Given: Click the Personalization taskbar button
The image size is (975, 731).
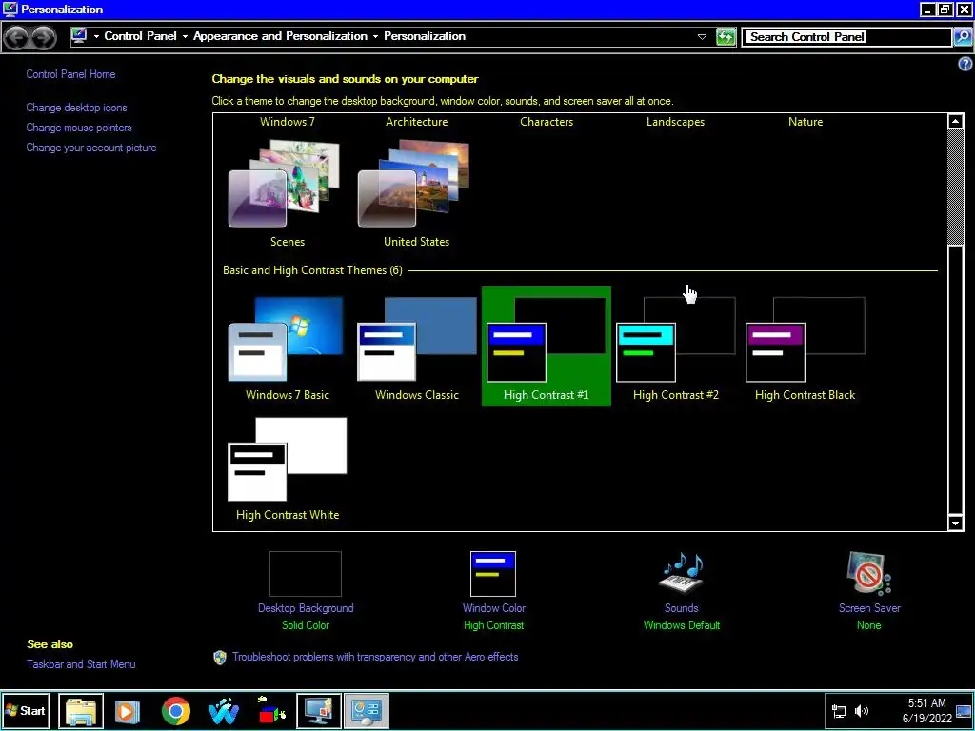Looking at the screenshot, I should coord(367,710).
